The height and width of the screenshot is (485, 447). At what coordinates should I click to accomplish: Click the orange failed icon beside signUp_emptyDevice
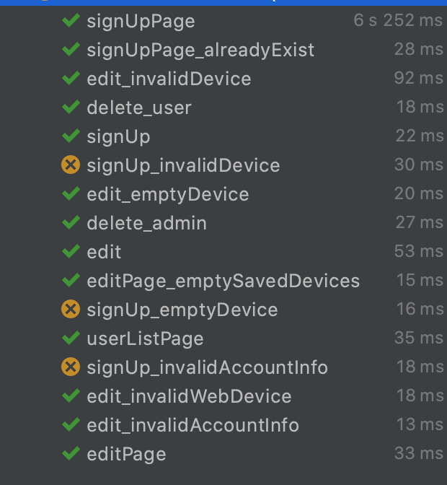[x=71, y=310]
